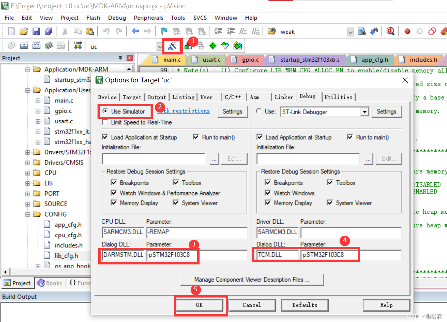Click the Insert Bookmark flag icon

tap(164, 31)
